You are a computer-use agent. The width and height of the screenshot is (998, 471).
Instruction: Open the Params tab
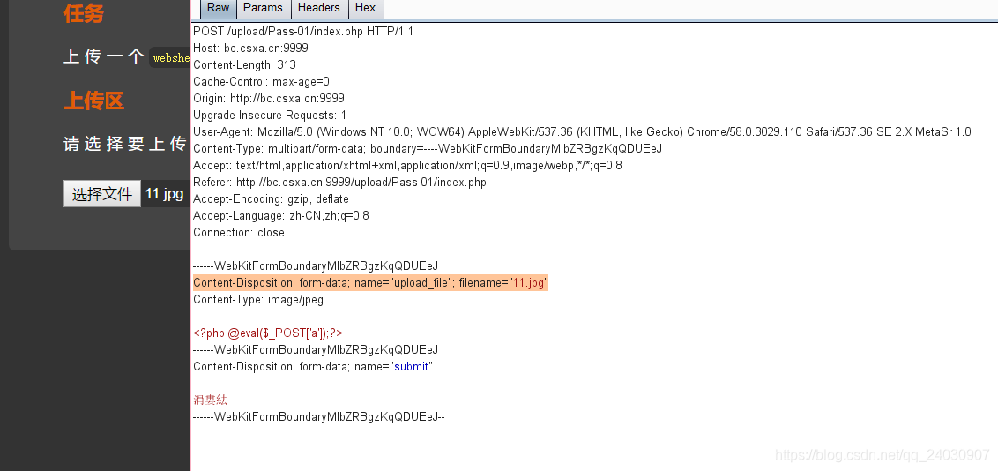263,8
